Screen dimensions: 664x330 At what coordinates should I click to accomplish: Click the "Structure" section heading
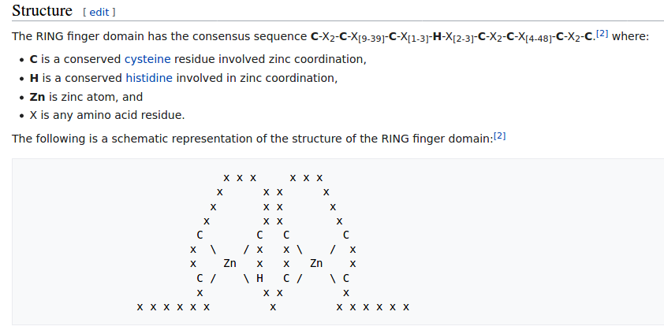(43, 12)
